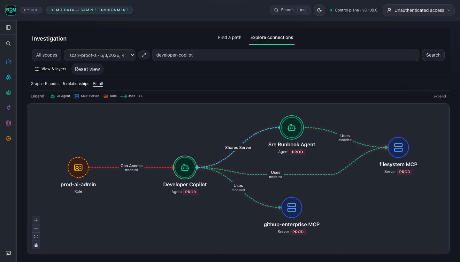Click the Control plane v0.109.0 status
460x262 pixels.
(x=354, y=10)
